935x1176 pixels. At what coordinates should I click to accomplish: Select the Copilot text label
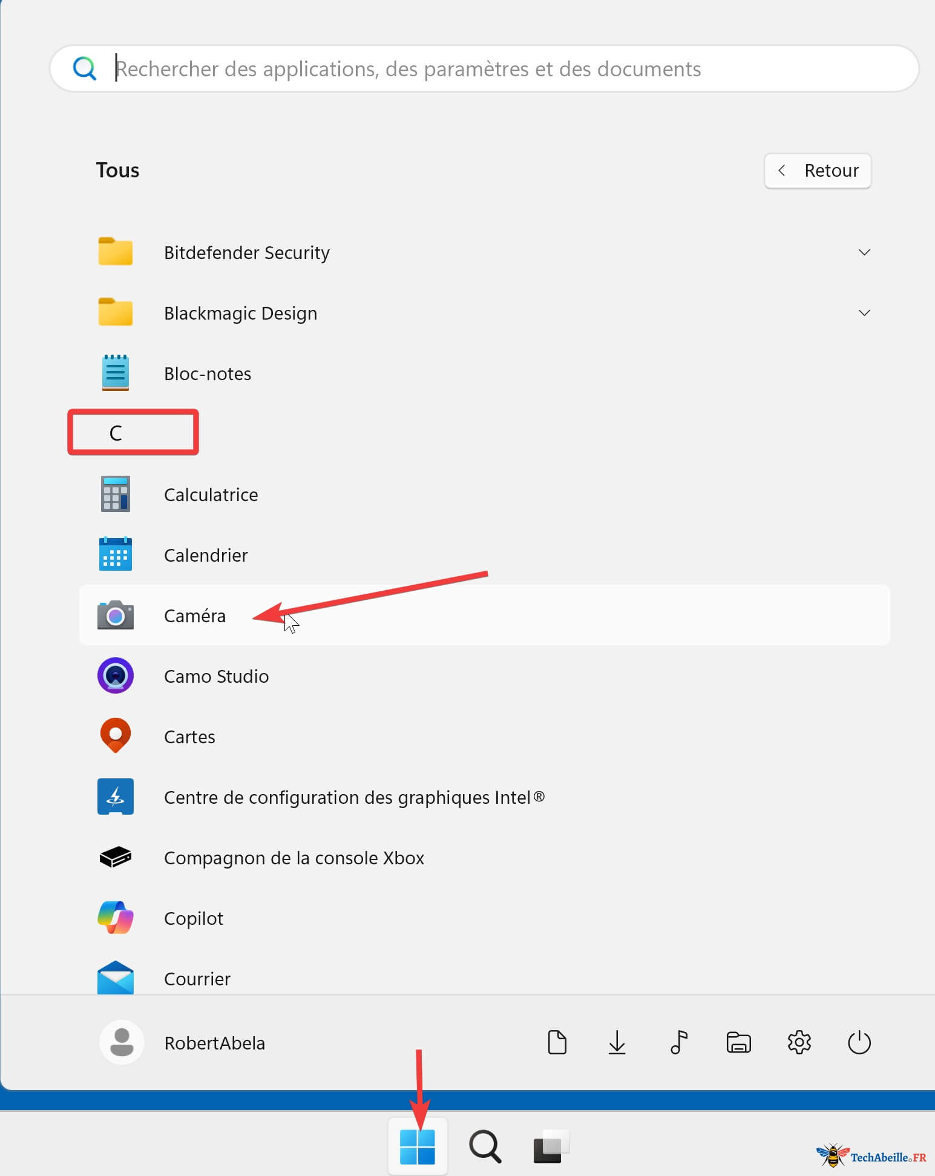click(x=194, y=918)
